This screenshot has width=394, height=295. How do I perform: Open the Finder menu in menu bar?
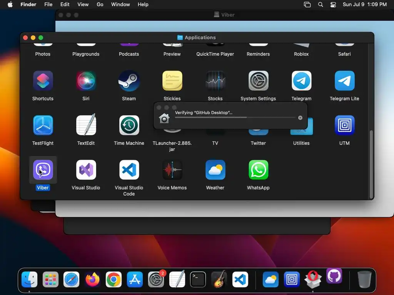pos(28,5)
